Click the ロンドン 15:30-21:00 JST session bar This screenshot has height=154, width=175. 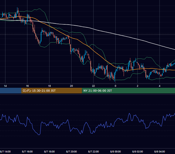[51, 91]
